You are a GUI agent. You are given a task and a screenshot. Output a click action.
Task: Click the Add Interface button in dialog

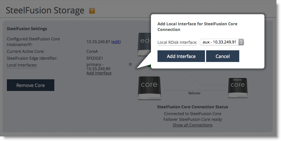[181, 56]
